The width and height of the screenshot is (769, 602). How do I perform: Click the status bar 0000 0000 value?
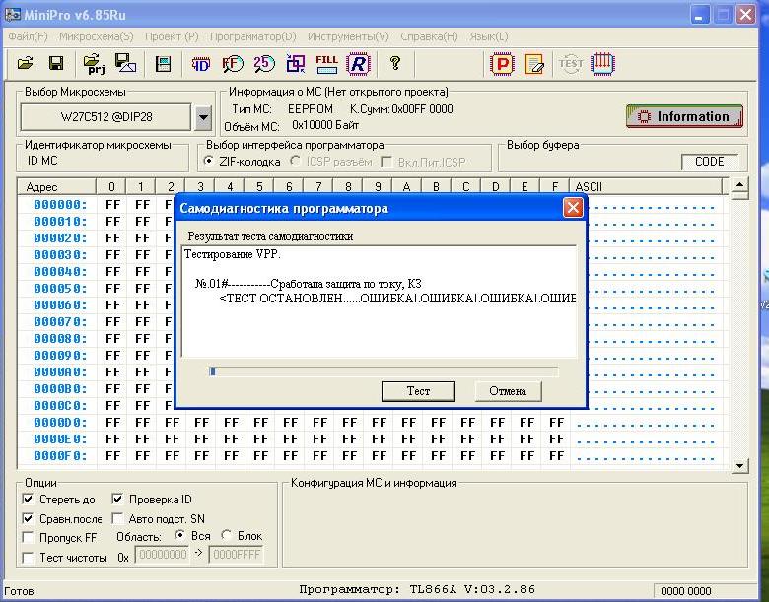(x=685, y=591)
